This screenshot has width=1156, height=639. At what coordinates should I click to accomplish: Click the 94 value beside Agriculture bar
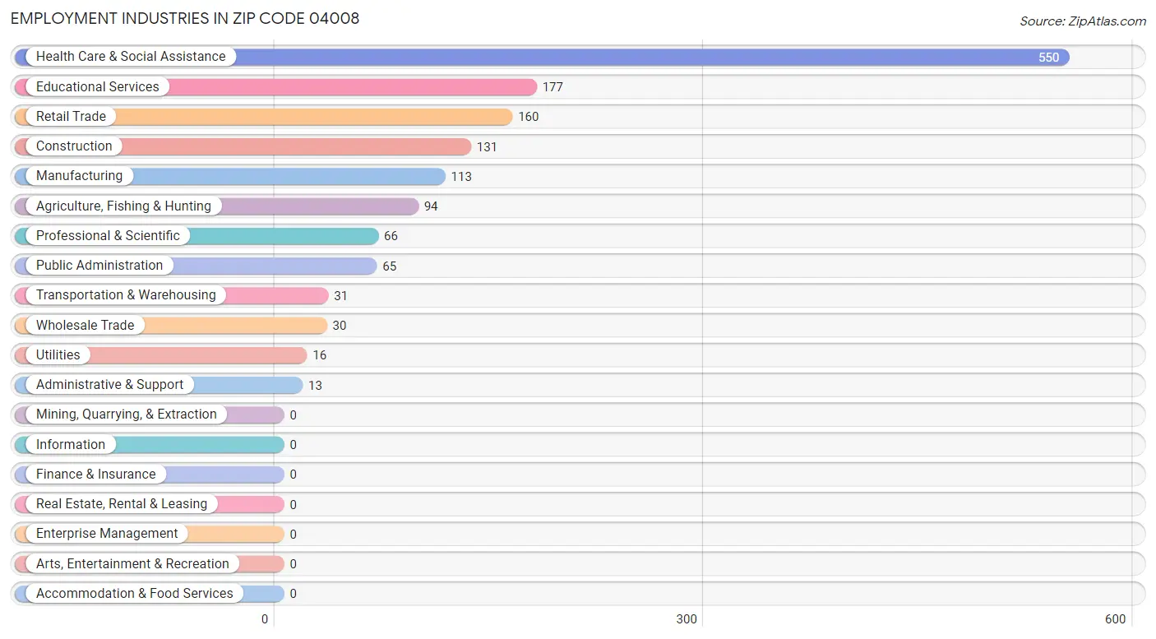coord(431,206)
